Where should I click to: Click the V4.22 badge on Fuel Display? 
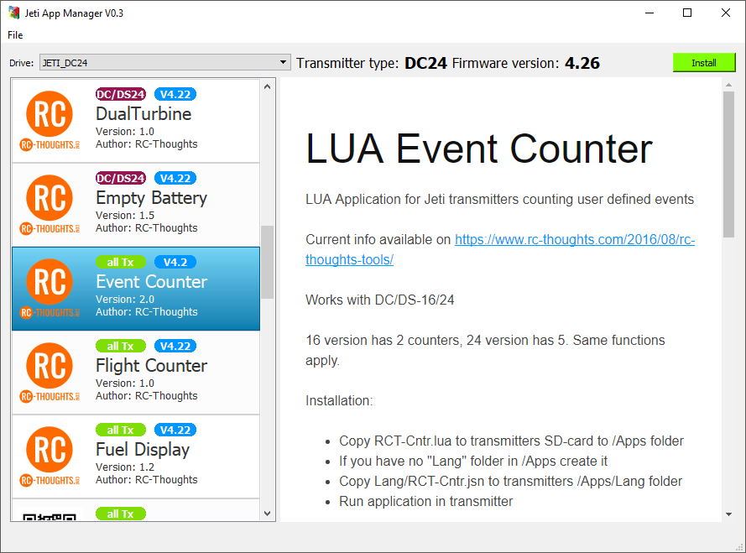pyautogui.click(x=175, y=430)
